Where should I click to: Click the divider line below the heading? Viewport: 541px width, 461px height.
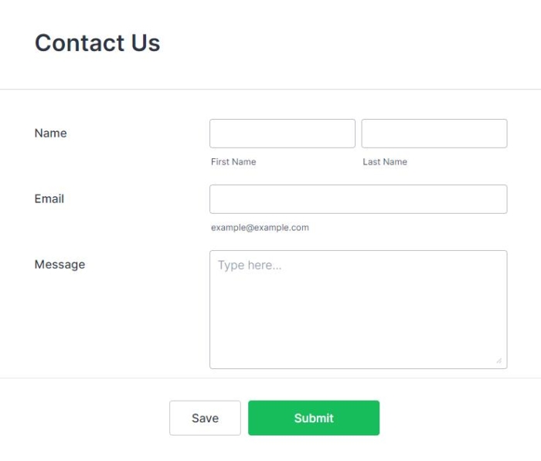coord(270,90)
